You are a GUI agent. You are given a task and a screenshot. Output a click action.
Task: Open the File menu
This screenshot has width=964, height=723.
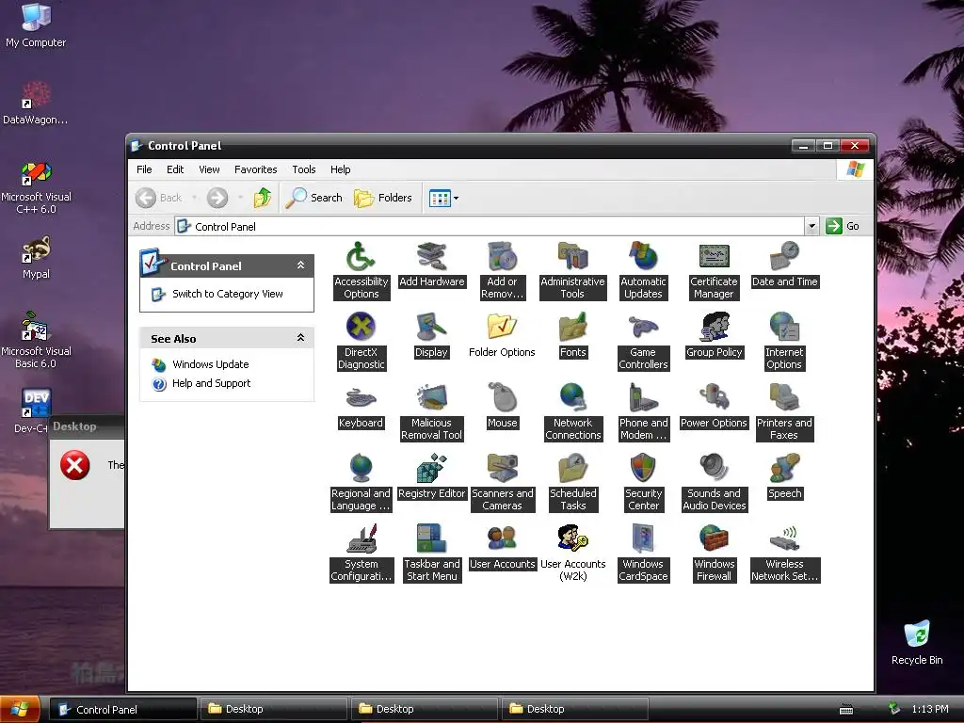point(144,169)
